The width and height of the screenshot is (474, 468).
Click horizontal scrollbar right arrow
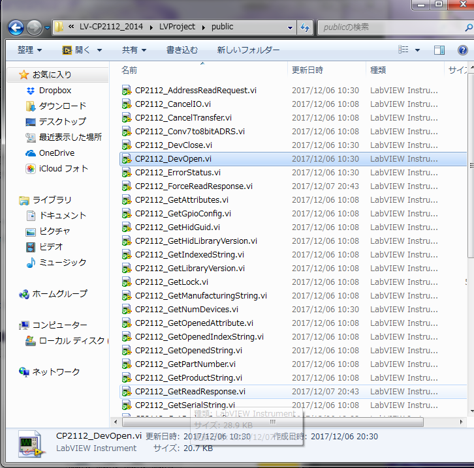point(461,422)
